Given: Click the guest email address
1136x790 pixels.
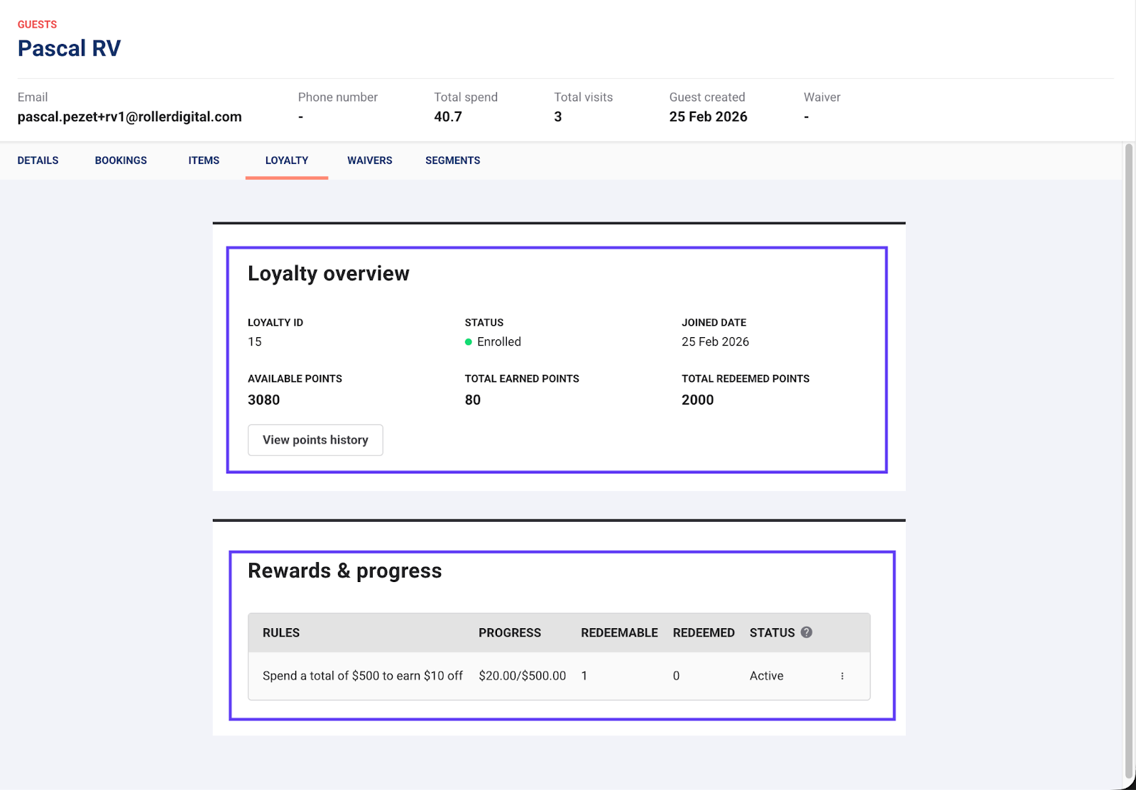Looking at the screenshot, I should pyautogui.click(x=129, y=117).
